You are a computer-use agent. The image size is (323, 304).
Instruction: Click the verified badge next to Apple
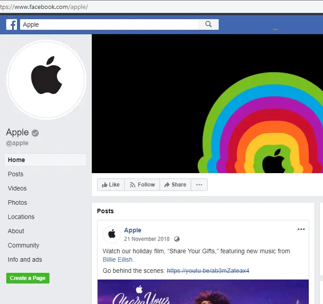click(35, 133)
